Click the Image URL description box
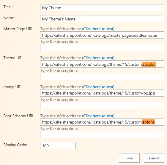This screenshot has height=165, width=167. (102, 106)
